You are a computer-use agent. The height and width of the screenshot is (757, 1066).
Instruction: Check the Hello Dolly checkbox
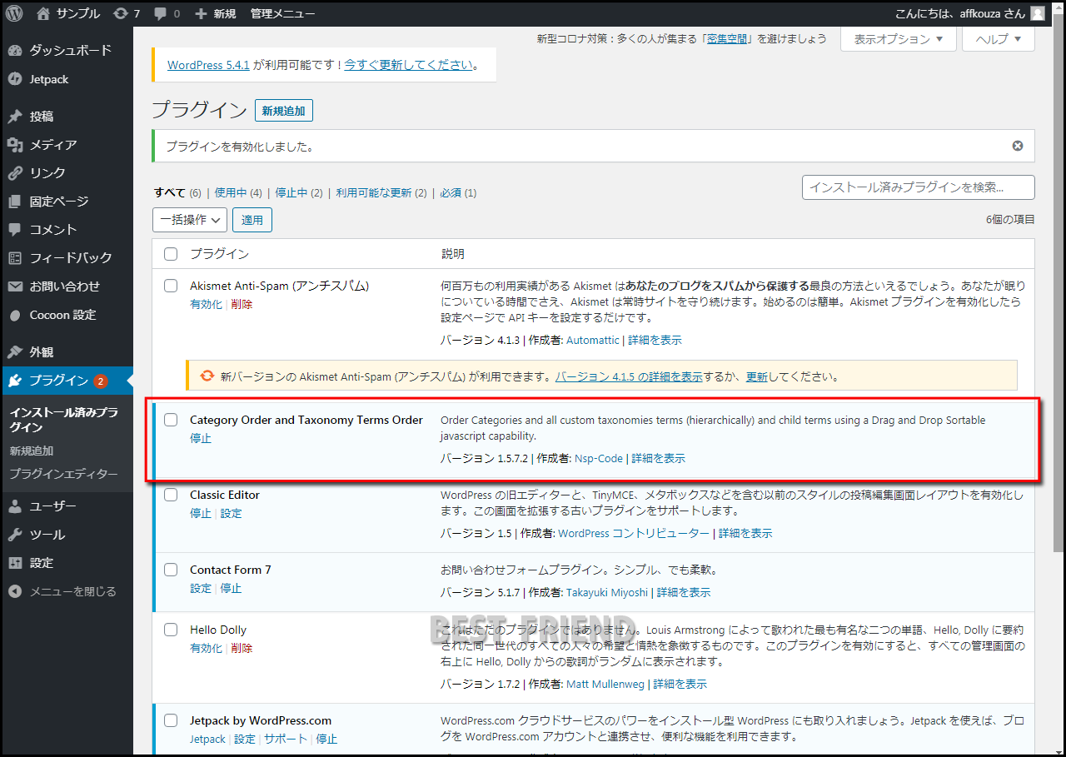[x=171, y=630]
